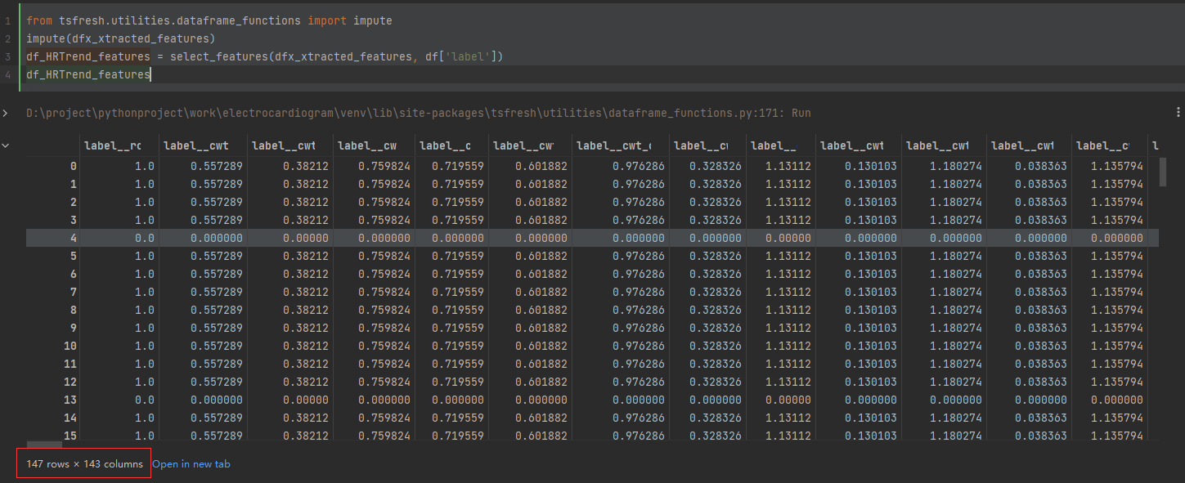Screen dimensions: 1185x483
Task: Click the partially visible last column header
Action: [x=1155, y=146]
